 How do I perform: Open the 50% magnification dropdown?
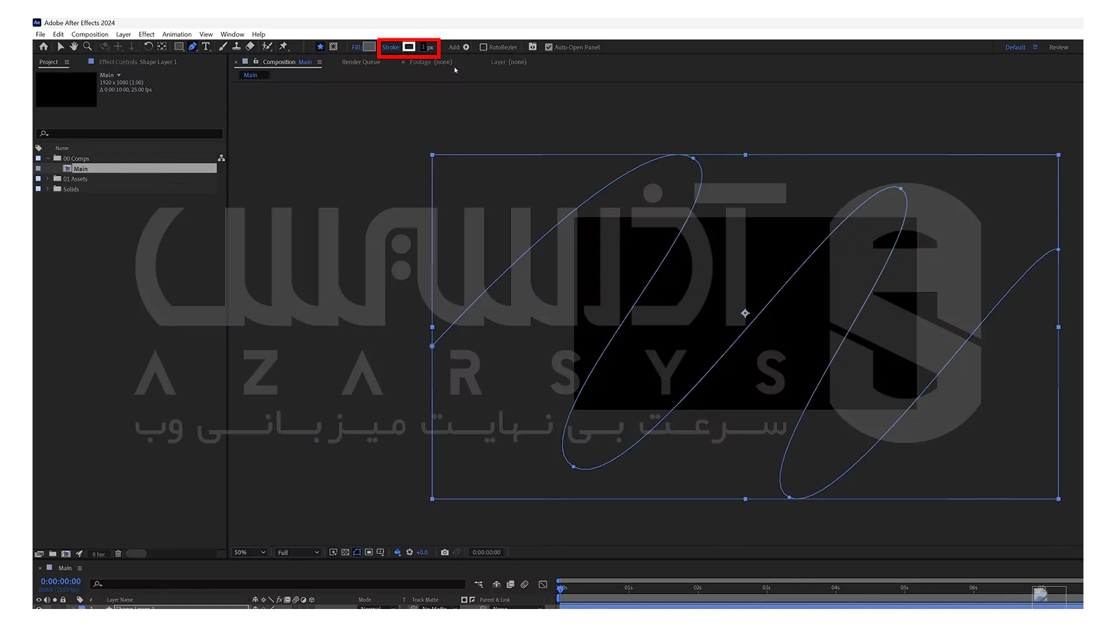[249, 552]
